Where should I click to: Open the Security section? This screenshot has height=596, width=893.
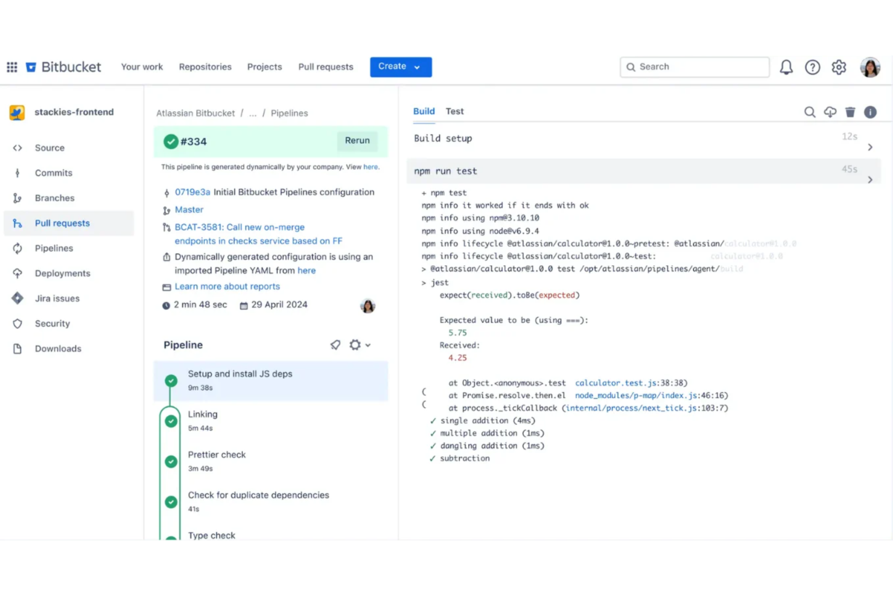click(51, 324)
